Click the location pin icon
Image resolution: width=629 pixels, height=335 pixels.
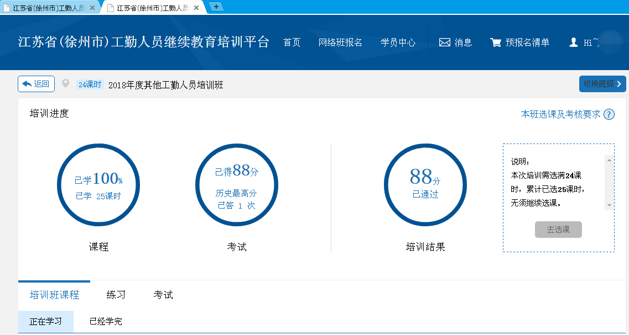coord(66,84)
